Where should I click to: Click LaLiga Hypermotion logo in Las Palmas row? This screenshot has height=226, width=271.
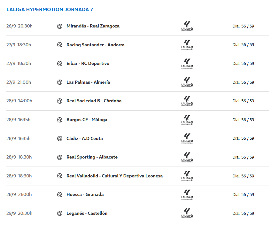coord(187,82)
